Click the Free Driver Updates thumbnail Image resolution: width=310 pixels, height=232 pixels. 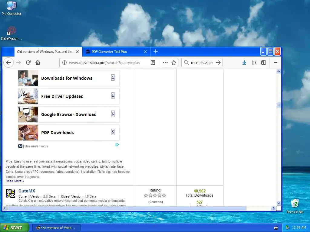coord(28,96)
